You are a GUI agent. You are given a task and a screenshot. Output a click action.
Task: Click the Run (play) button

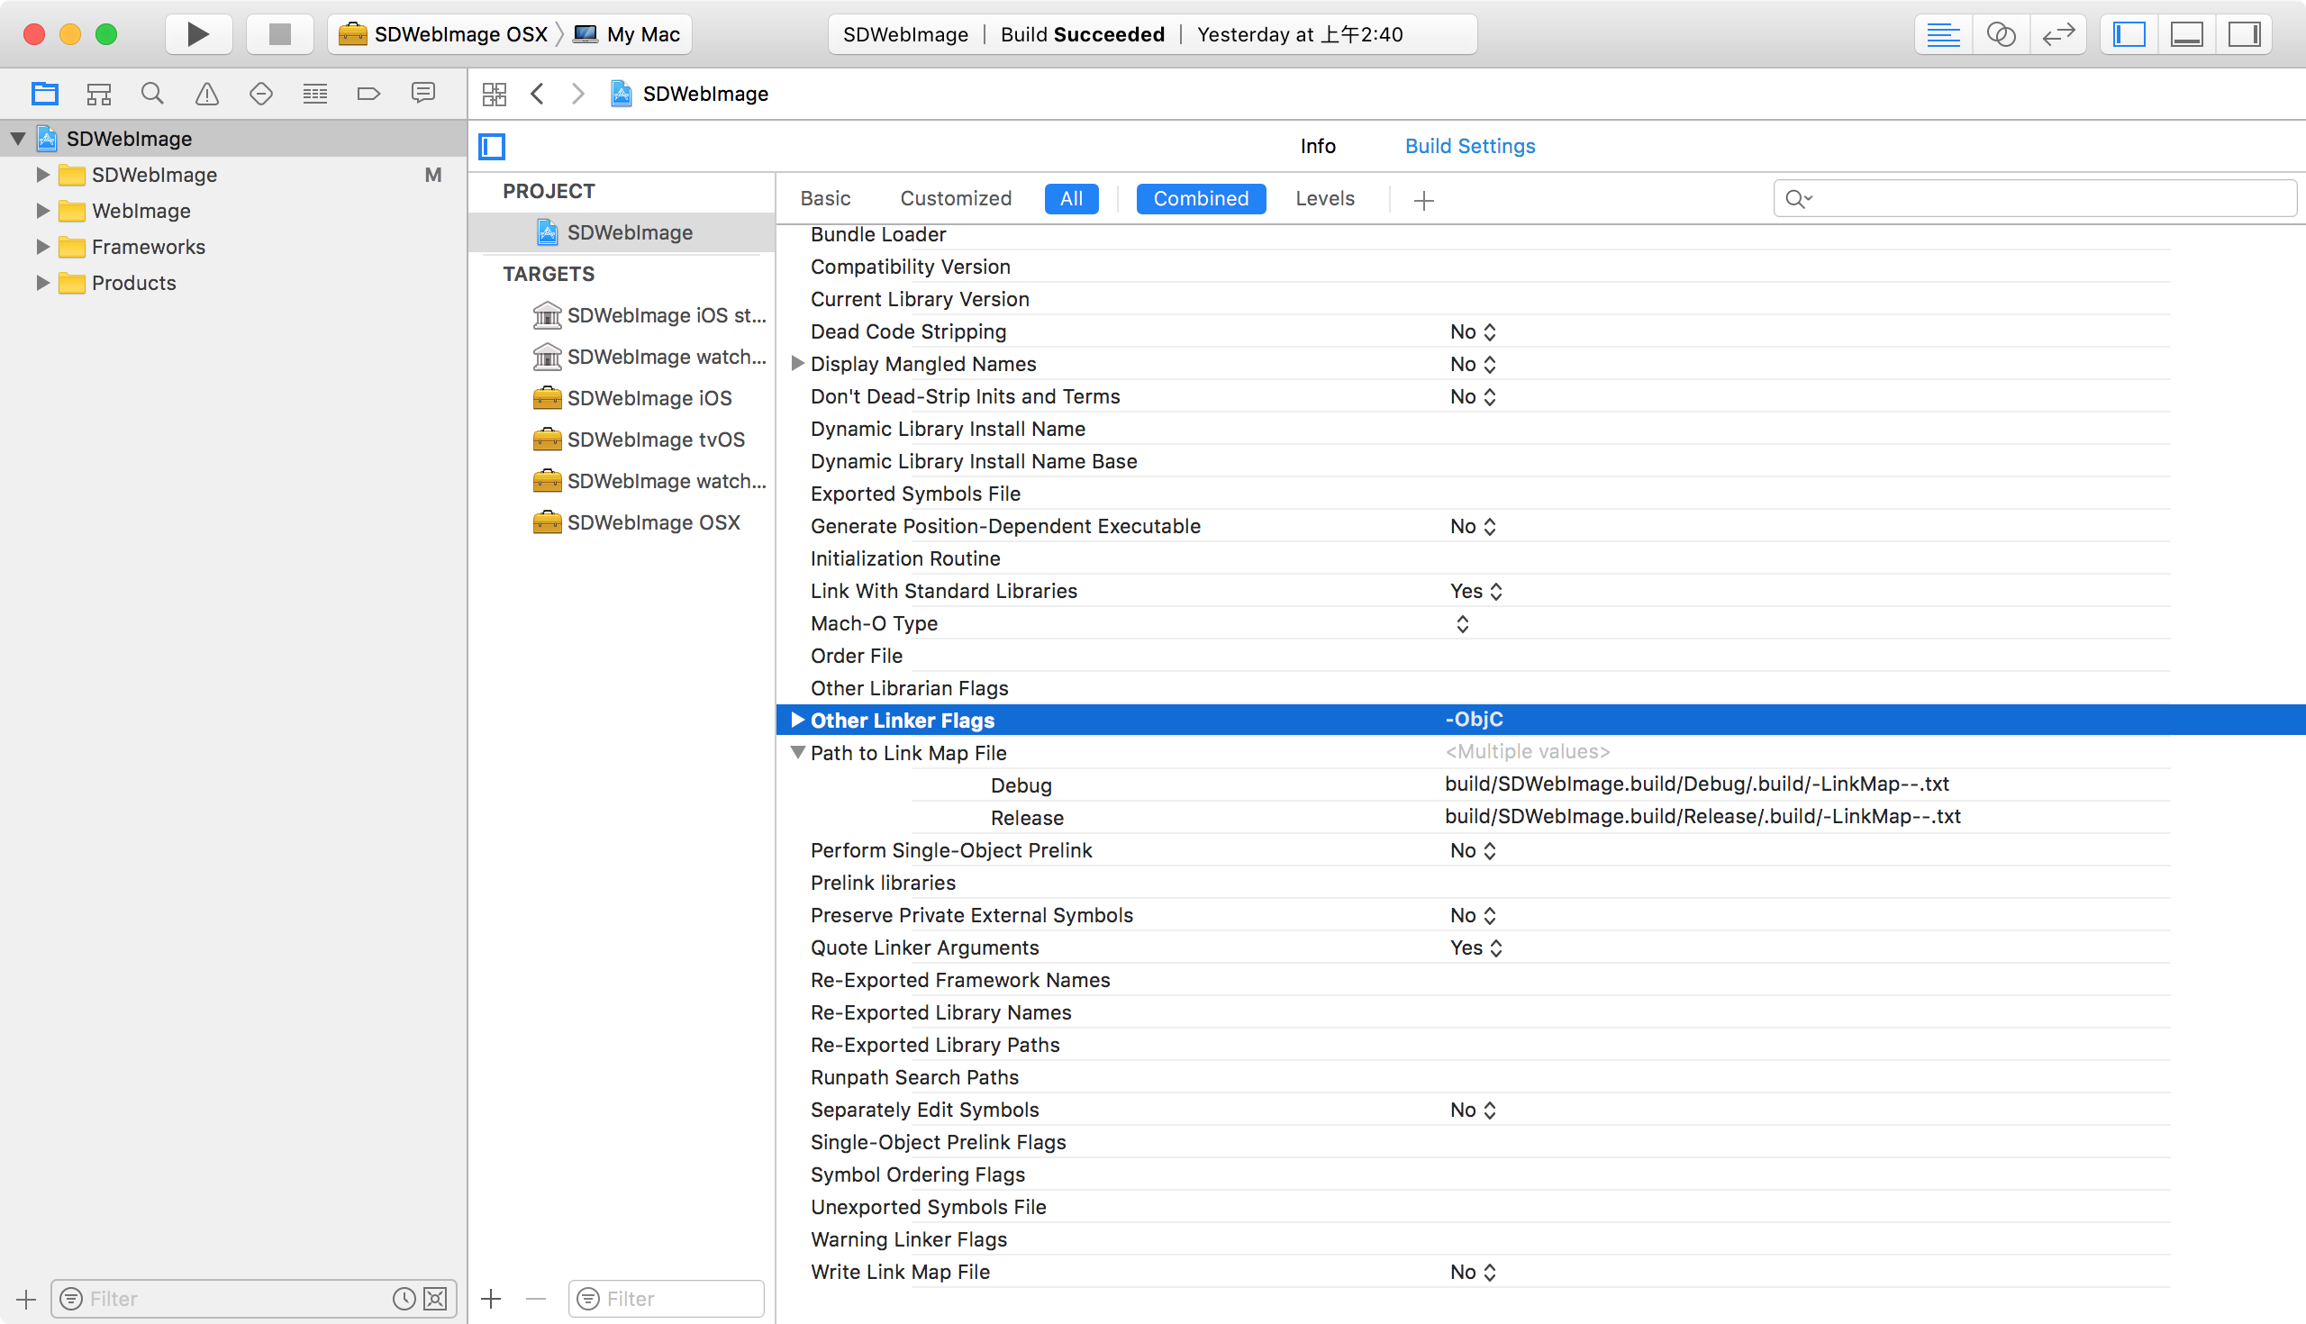198,34
